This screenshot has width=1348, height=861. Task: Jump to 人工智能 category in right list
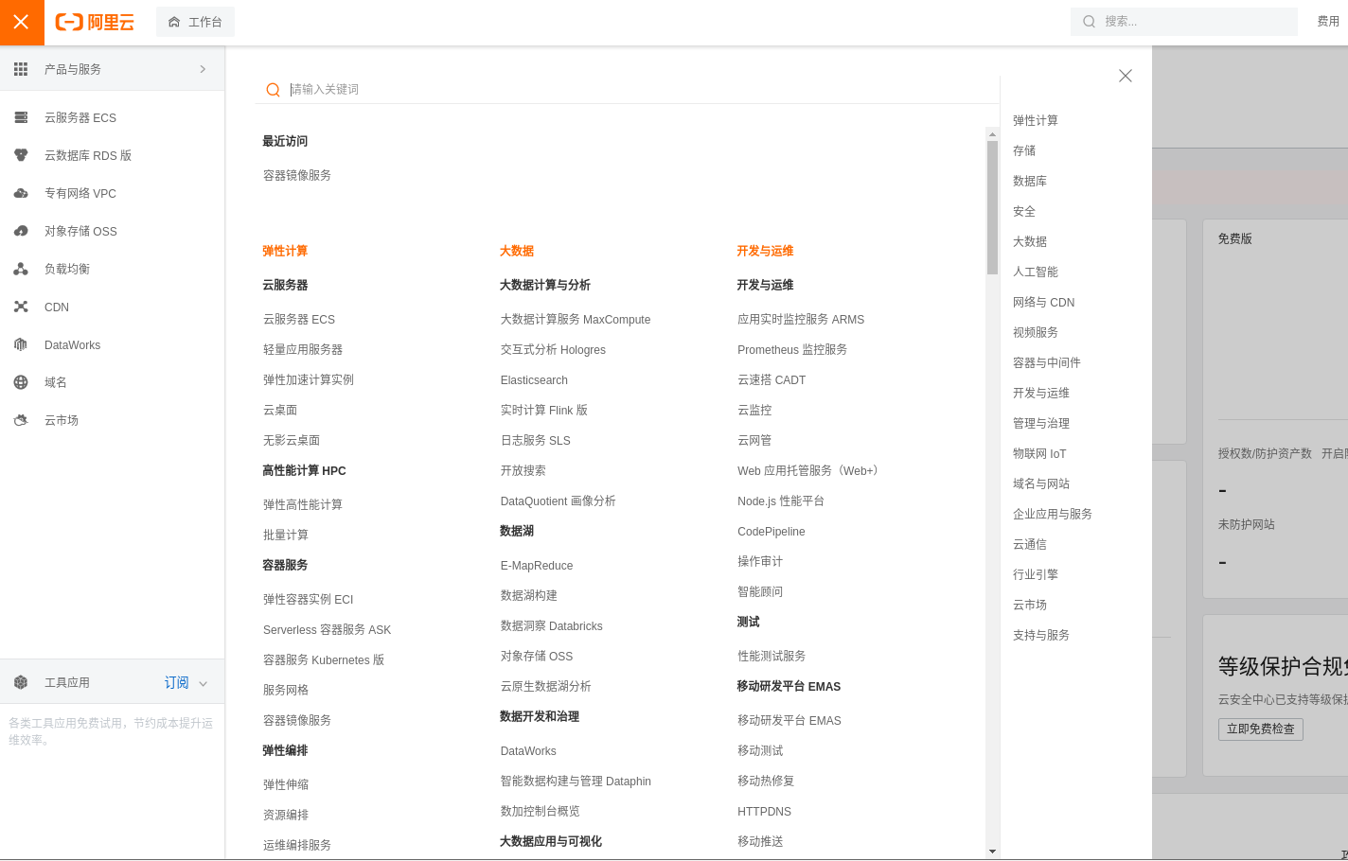click(x=1036, y=272)
